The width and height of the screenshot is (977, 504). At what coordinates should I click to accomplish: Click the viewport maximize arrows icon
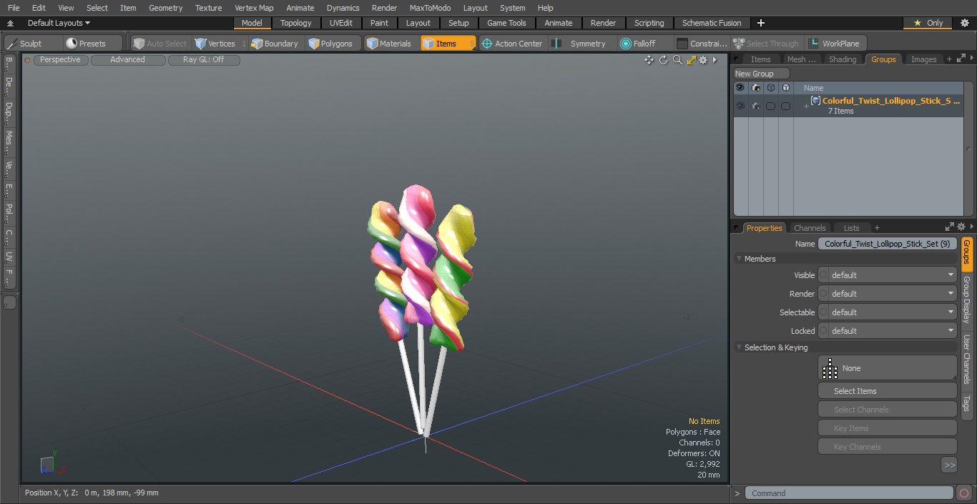tap(691, 60)
